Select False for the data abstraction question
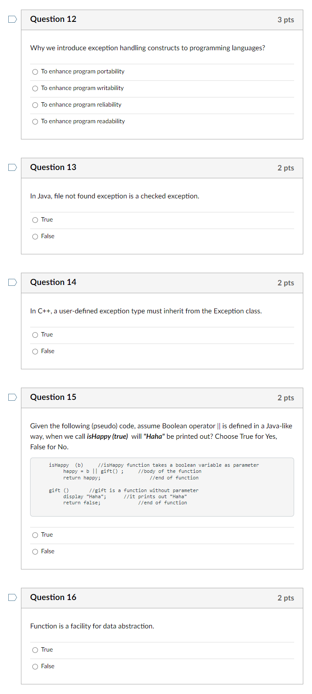 pyautogui.click(x=35, y=666)
